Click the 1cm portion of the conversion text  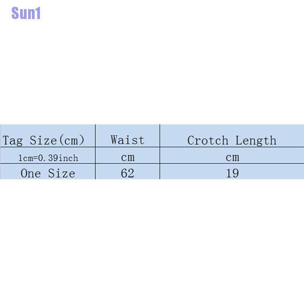coord(25,158)
